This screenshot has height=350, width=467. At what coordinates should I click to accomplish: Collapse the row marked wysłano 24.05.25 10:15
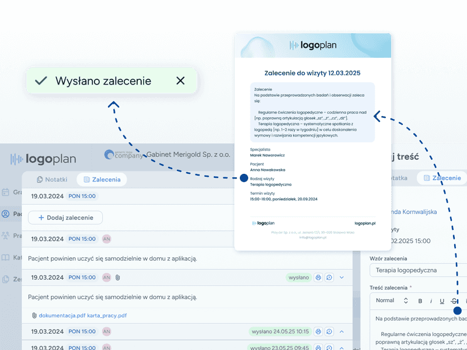tap(341, 331)
